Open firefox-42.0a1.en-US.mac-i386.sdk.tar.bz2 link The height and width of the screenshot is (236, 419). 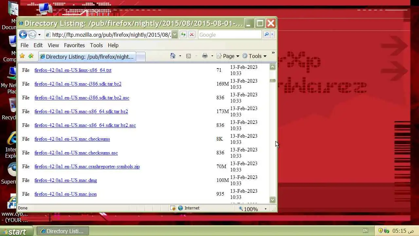tap(78, 84)
